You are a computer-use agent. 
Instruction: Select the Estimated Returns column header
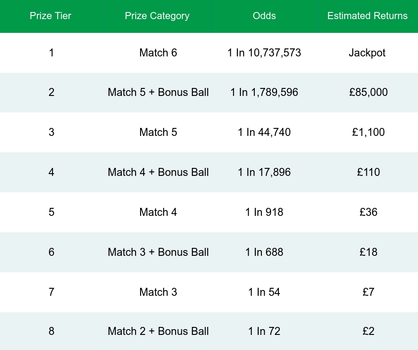[367, 16]
